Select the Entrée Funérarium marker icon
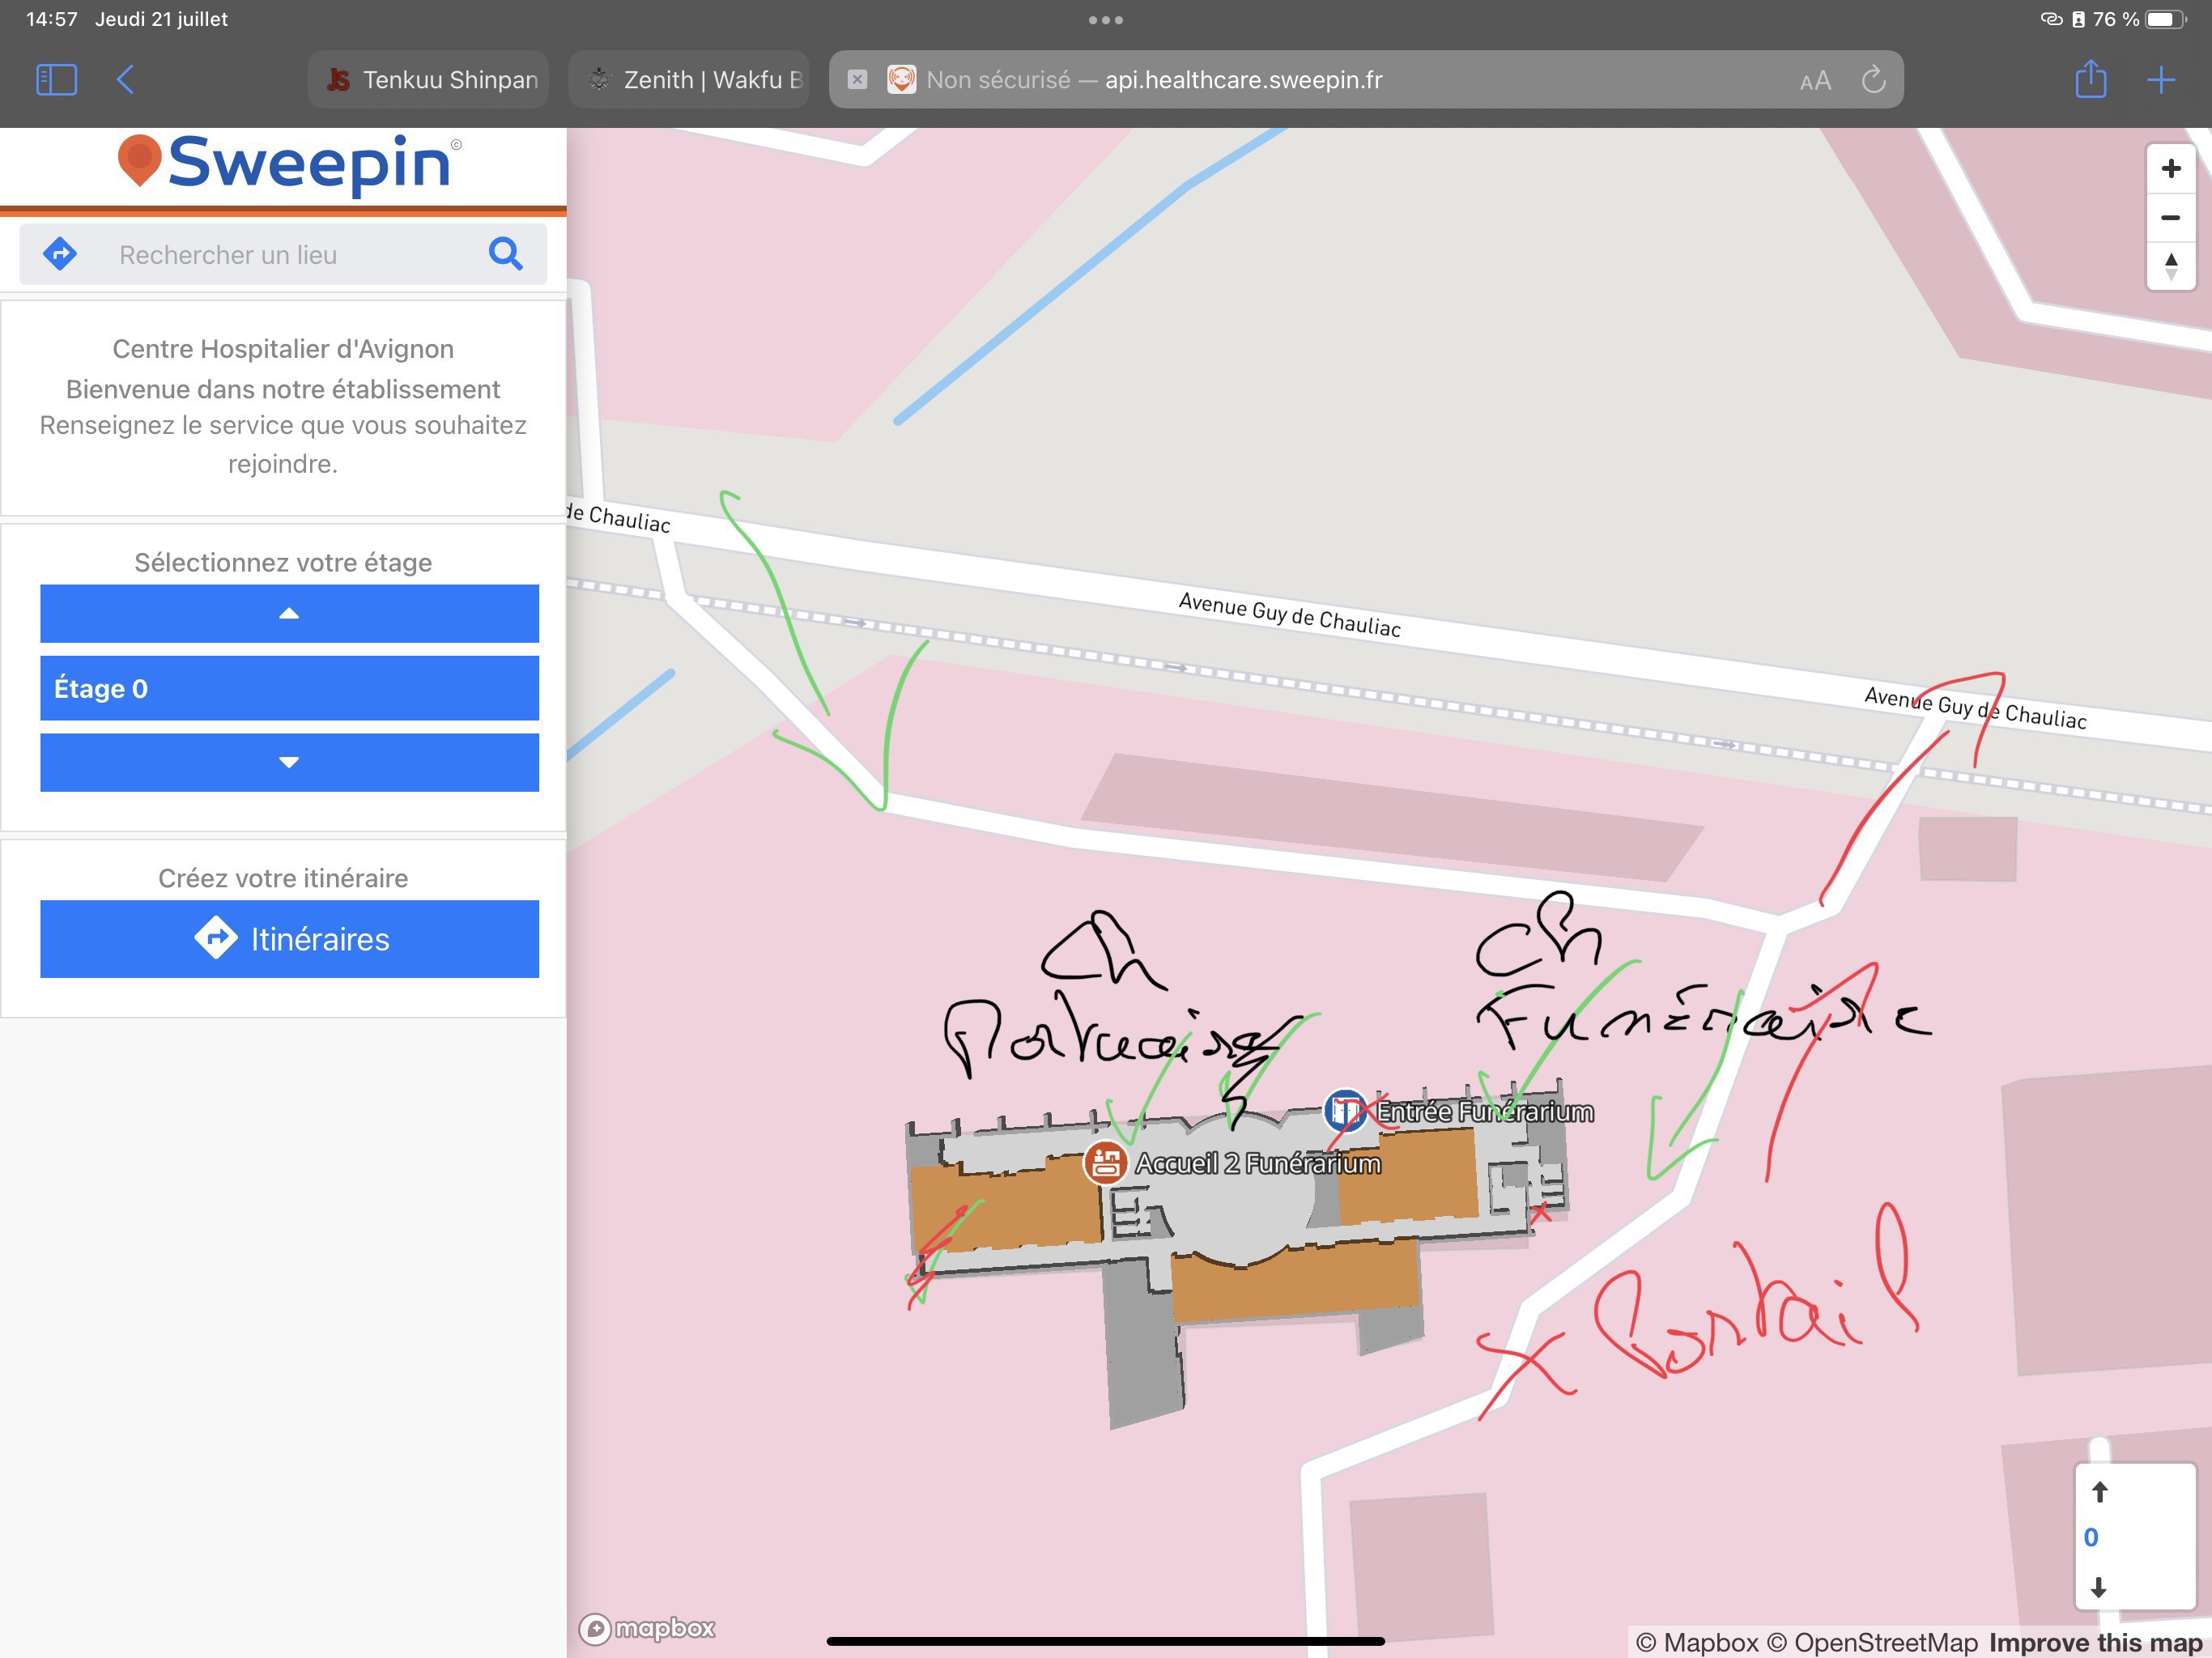This screenshot has height=1658, width=2212. [1345, 1111]
